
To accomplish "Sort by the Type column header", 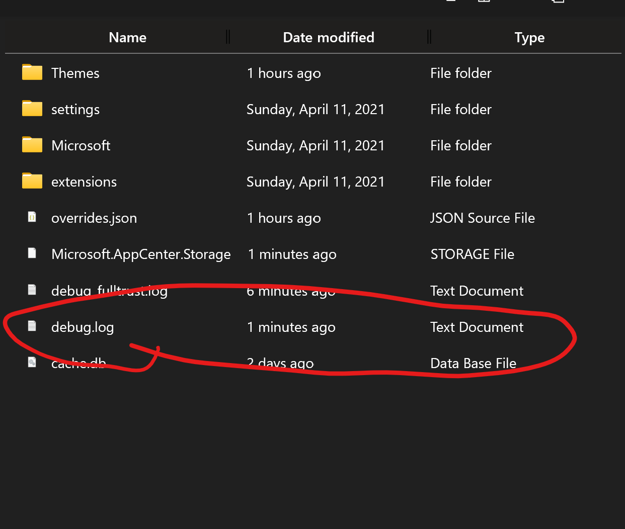I will pyautogui.click(x=529, y=38).
